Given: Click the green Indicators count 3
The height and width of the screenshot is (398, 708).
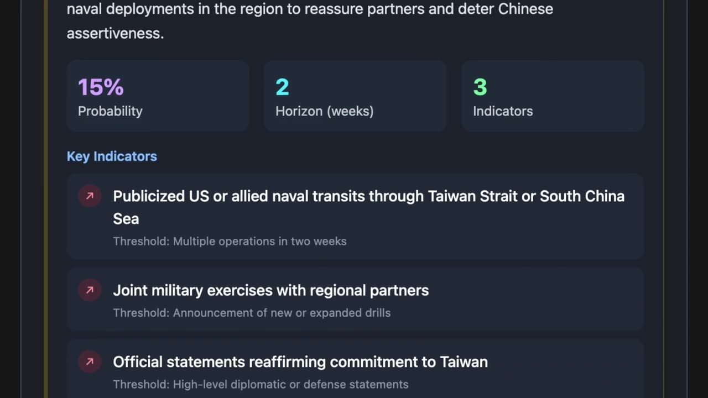Looking at the screenshot, I should pos(480,87).
